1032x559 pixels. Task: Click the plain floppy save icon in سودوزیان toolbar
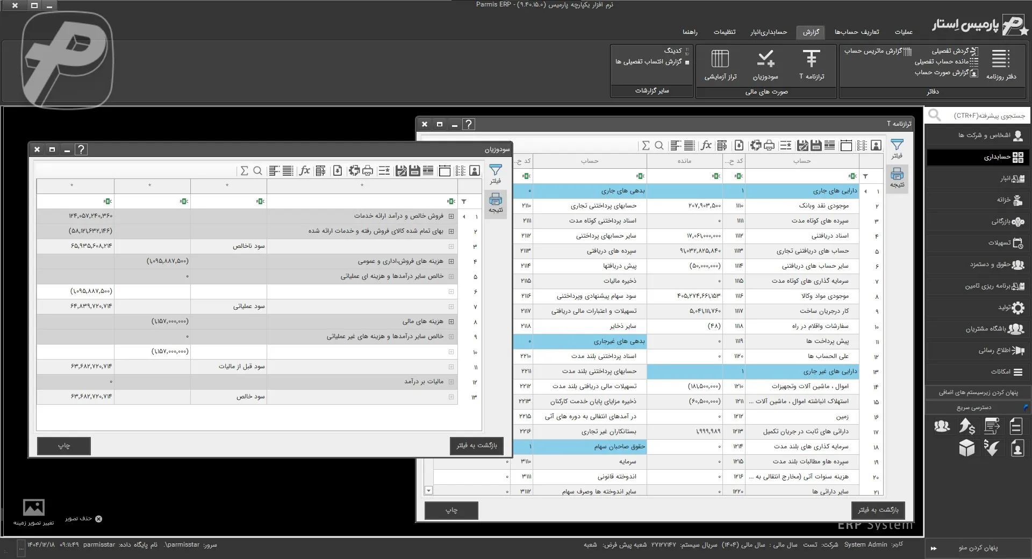click(414, 171)
